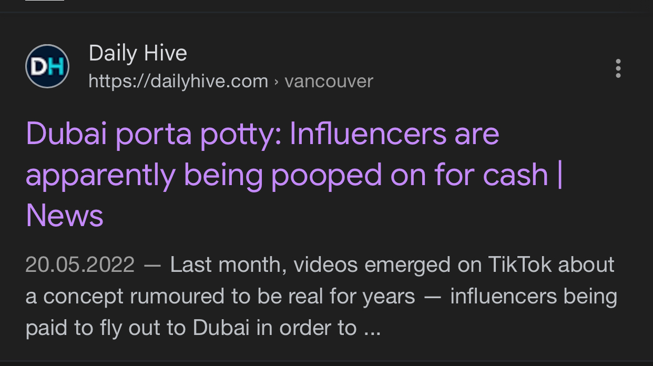This screenshot has height=366, width=653.
Task: Click the ellipsis ending the snippet
Action: point(371,328)
